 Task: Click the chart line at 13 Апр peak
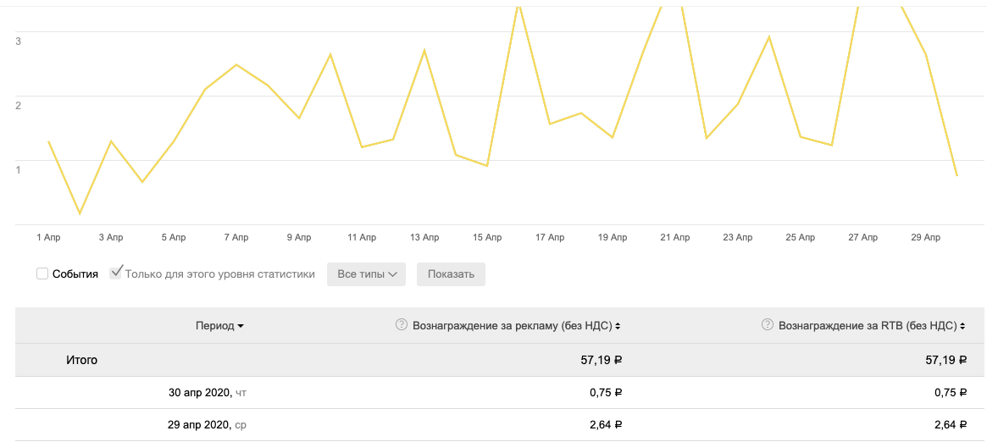pos(424,50)
